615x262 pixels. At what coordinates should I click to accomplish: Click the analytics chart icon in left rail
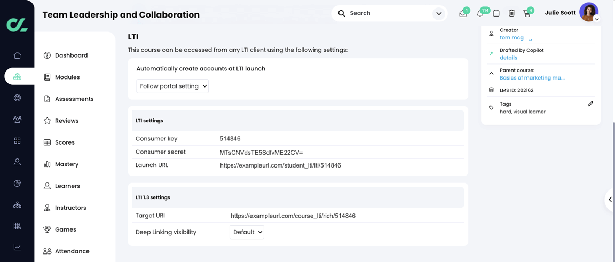click(x=17, y=248)
